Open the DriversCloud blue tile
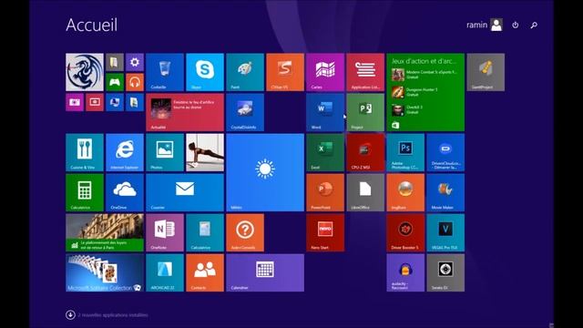Viewport: 583px width, 328px height. click(x=445, y=152)
